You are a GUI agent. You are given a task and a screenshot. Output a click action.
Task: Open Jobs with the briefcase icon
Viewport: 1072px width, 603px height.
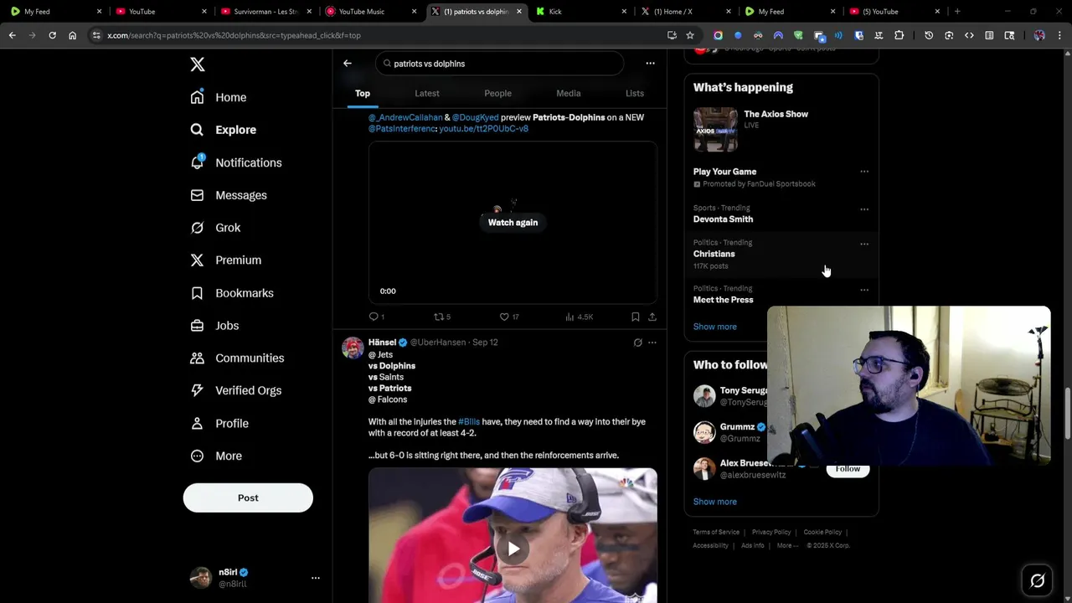point(214,326)
